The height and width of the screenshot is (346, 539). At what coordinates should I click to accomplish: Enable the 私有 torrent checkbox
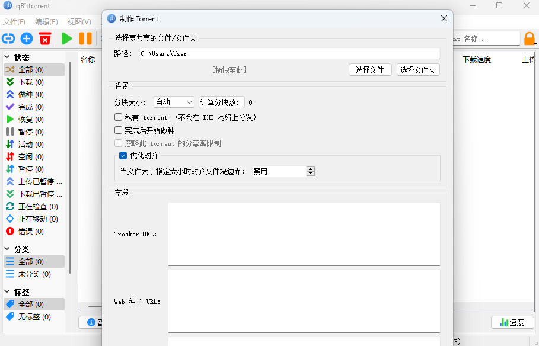pos(117,116)
